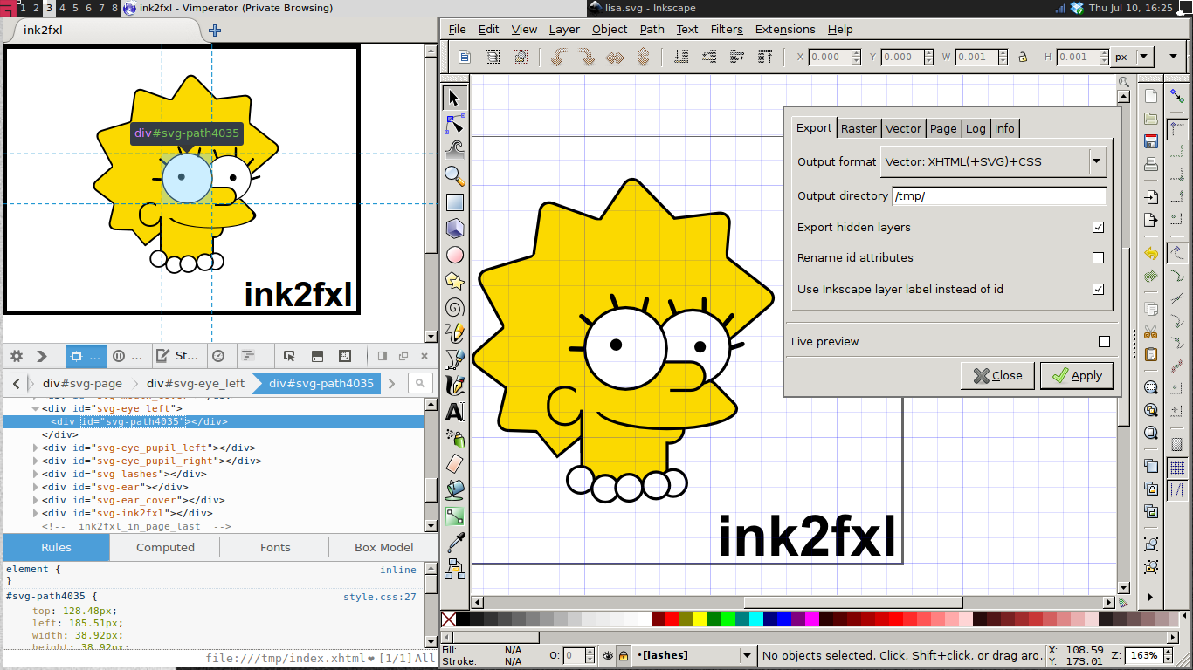The image size is (1193, 670).
Task: Select the Selector arrow tool in Inkscape
Action: click(454, 98)
